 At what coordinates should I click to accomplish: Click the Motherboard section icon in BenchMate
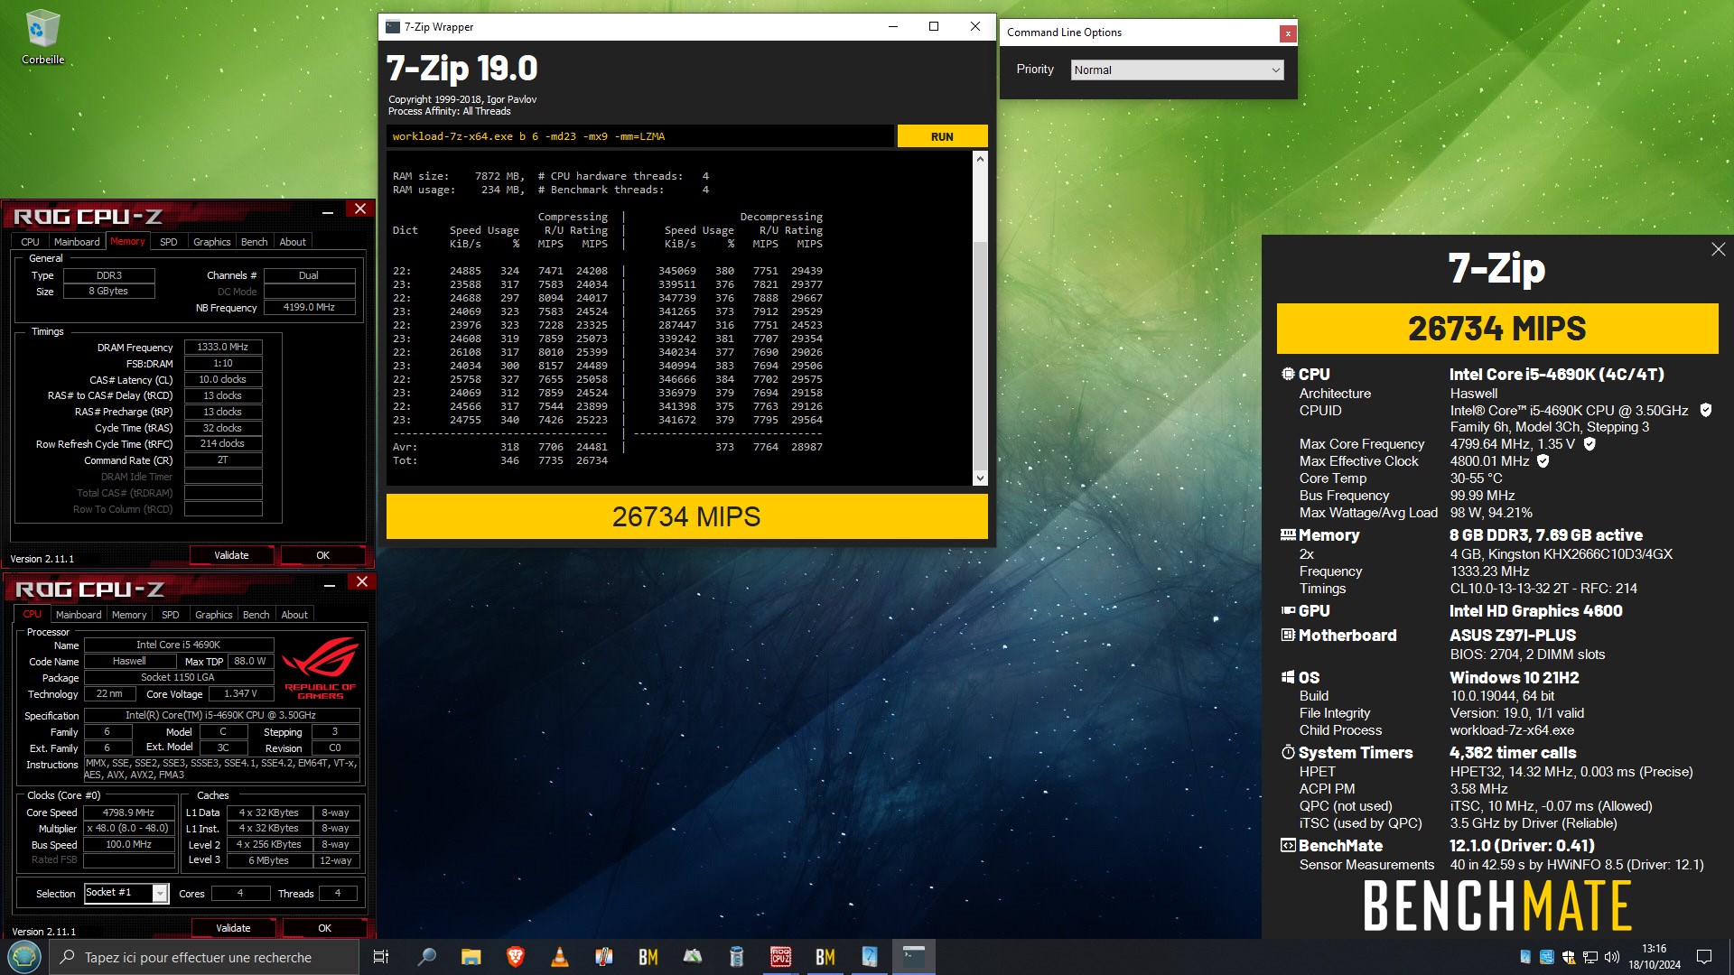coord(1288,635)
